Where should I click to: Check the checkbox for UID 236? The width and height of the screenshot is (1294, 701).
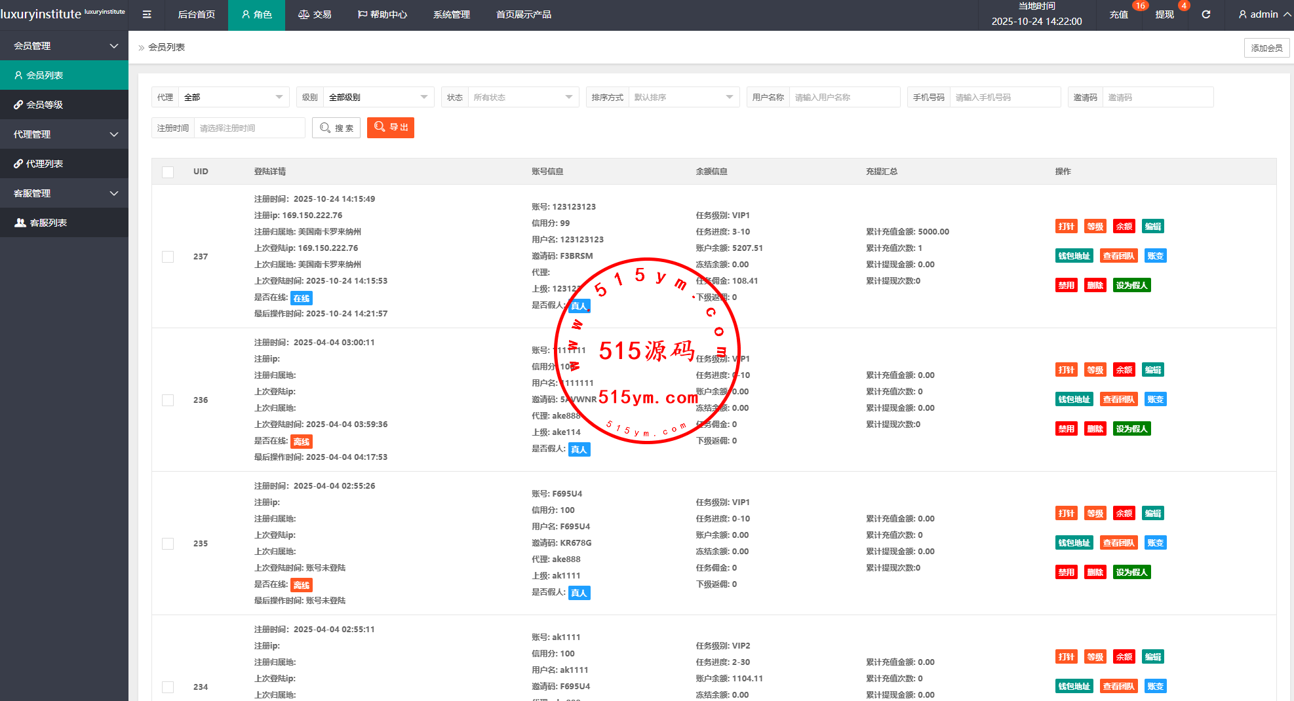tap(168, 400)
